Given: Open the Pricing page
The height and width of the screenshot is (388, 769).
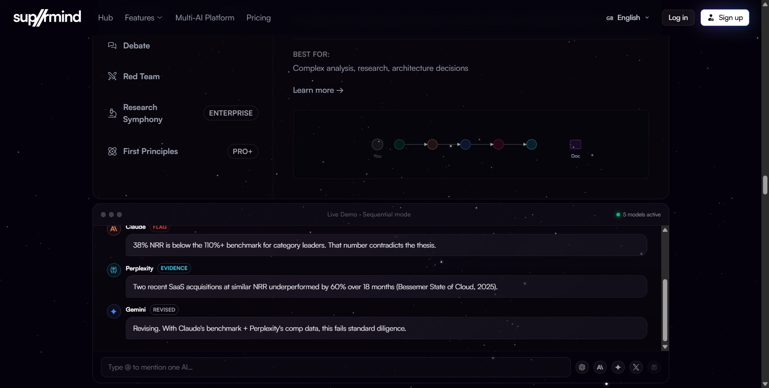Looking at the screenshot, I should click(x=259, y=18).
